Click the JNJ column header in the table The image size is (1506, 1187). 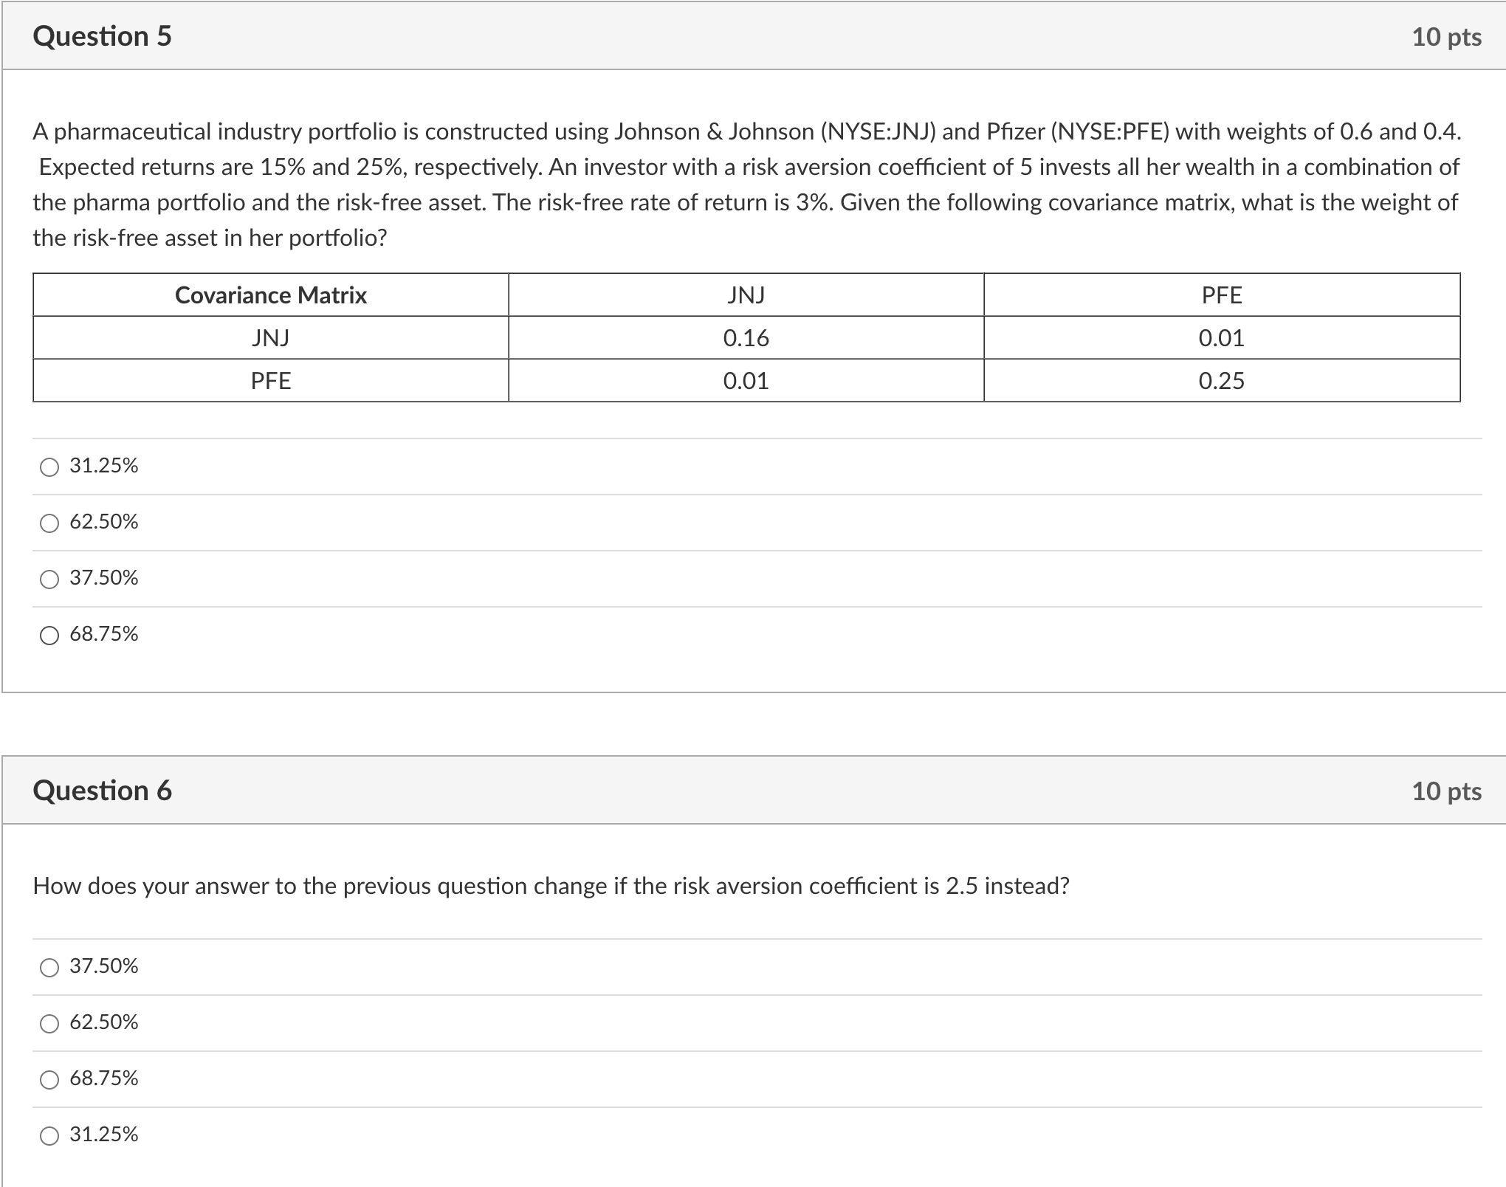click(746, 296)
